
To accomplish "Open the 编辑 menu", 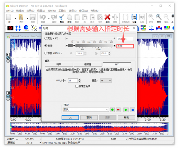I will pos(20,11).
